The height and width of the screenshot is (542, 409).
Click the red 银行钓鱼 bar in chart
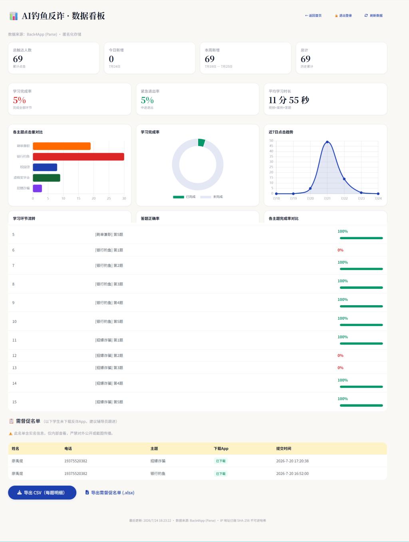click(78, 156)
